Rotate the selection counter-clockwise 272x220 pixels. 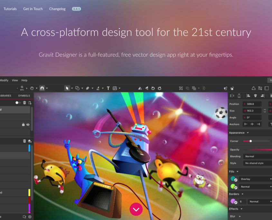153,88
